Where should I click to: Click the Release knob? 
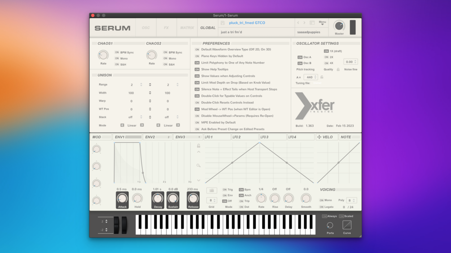point(193,198)
